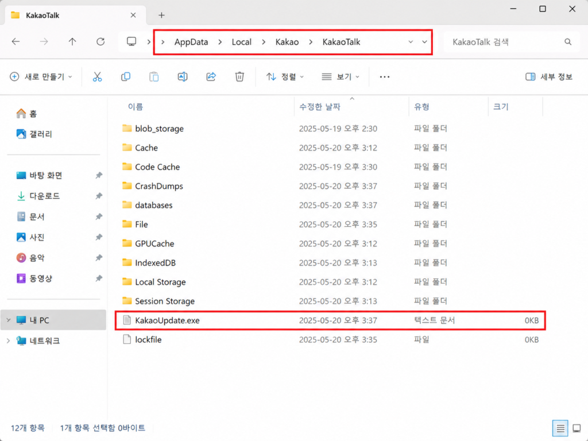588x441 pixels.
Task: Click the 홈 home icon in sidebar
Action: pos(21,114)
